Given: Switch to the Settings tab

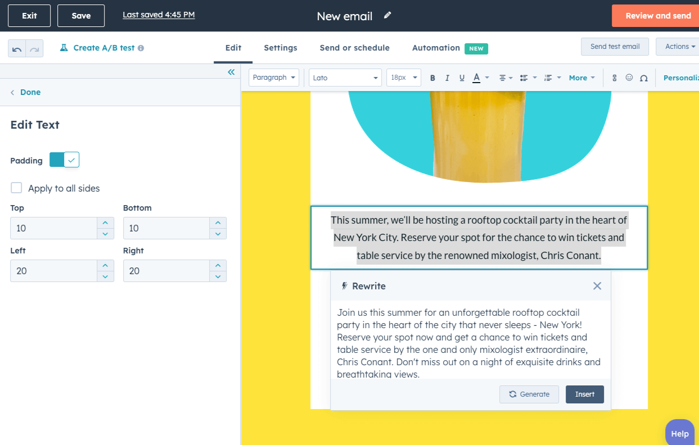Looking at the screenshot, I should 280,48.
